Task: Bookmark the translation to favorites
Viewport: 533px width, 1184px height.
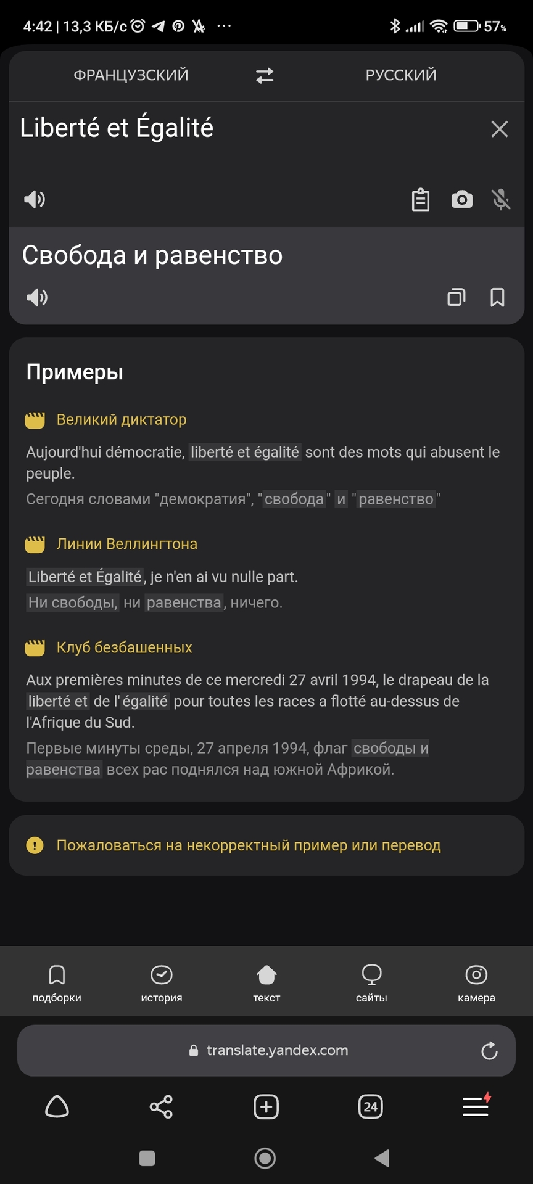Action: pyautogui.click(x=497, y=297)
